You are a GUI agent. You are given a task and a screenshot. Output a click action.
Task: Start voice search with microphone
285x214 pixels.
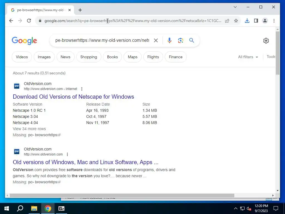click(169, 40)
